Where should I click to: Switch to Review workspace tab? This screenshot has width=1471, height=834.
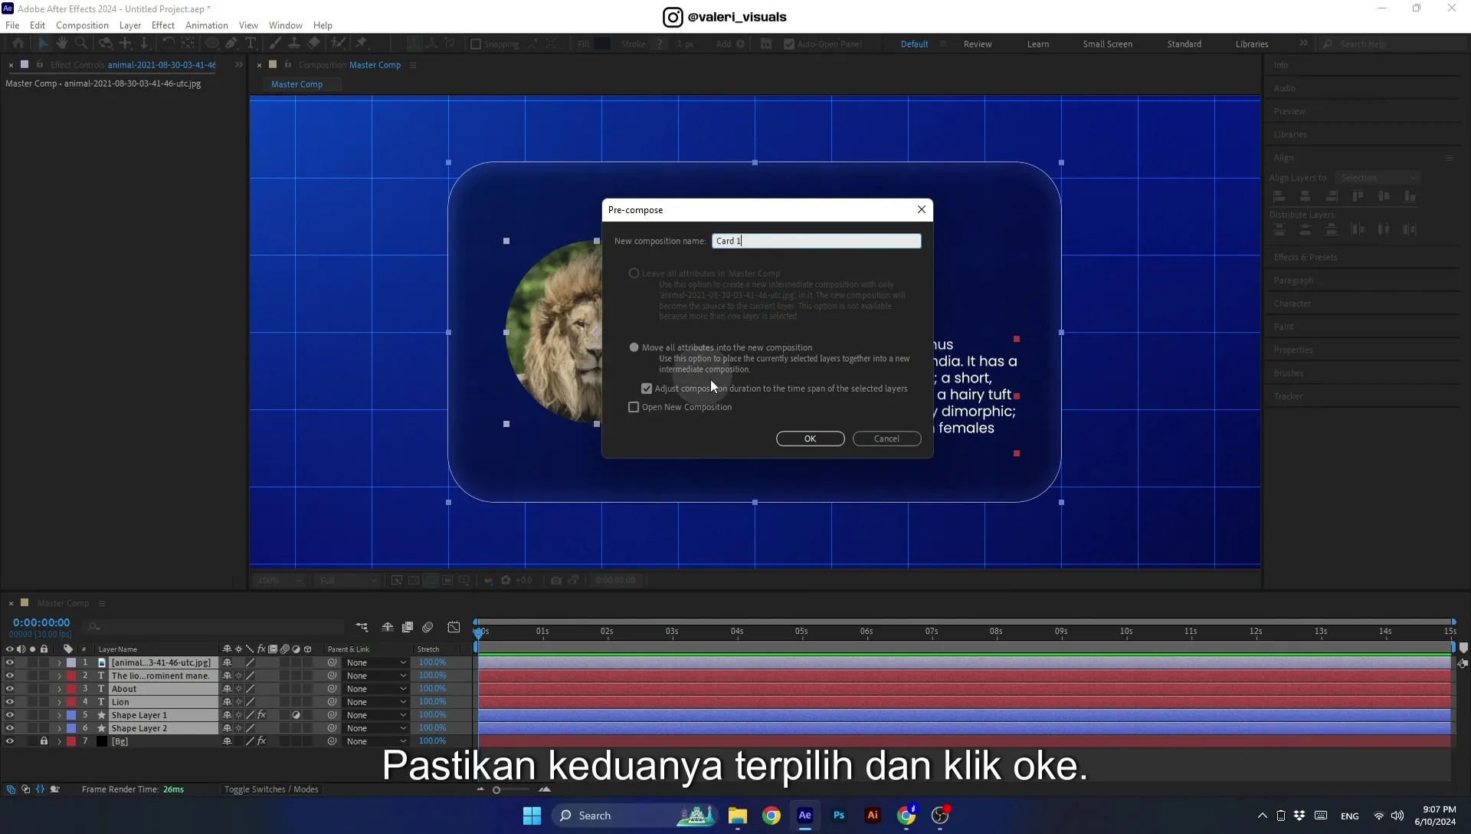pyautogui.click(x=978, y=44)
